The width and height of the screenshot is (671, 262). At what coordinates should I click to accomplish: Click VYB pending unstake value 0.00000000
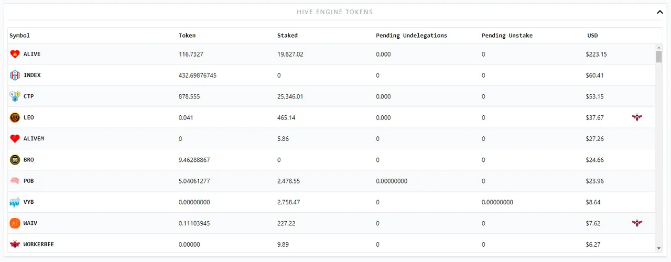click(497, 202)
